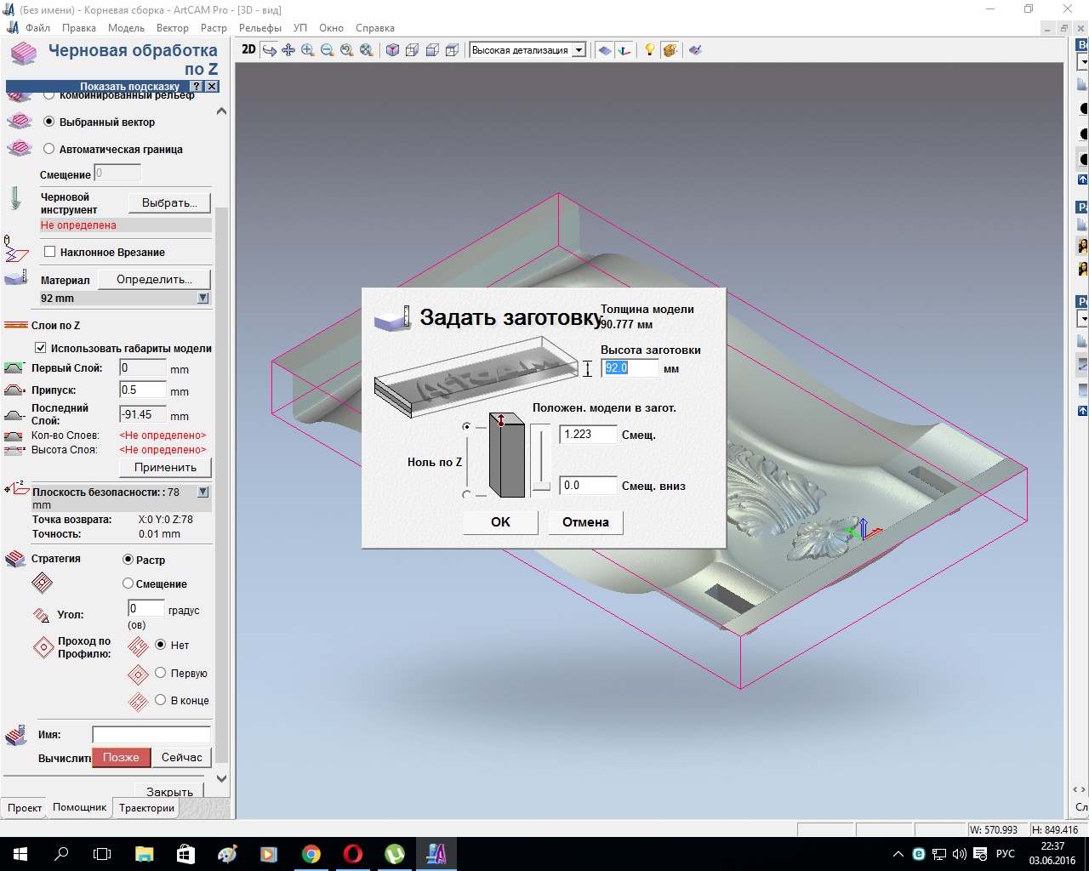Click 'Определить...' material button
1089x871 pixels.
[154, 279]
